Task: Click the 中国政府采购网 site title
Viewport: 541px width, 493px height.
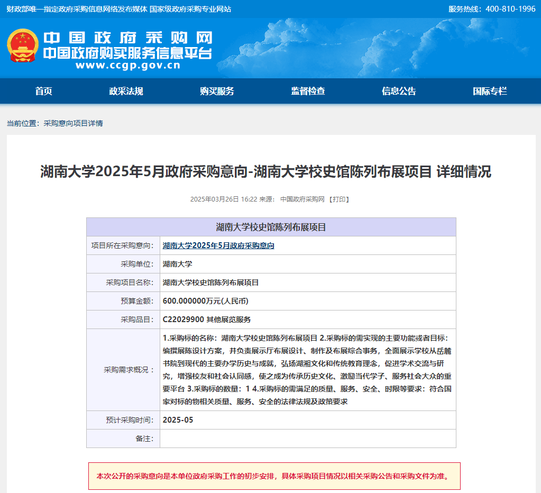Action: point(127,38)
